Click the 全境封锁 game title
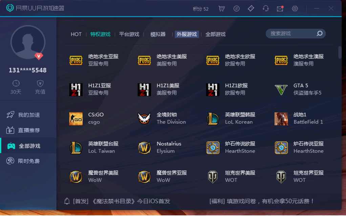This screenshot has width=346, height=216. tap(167, 115)
